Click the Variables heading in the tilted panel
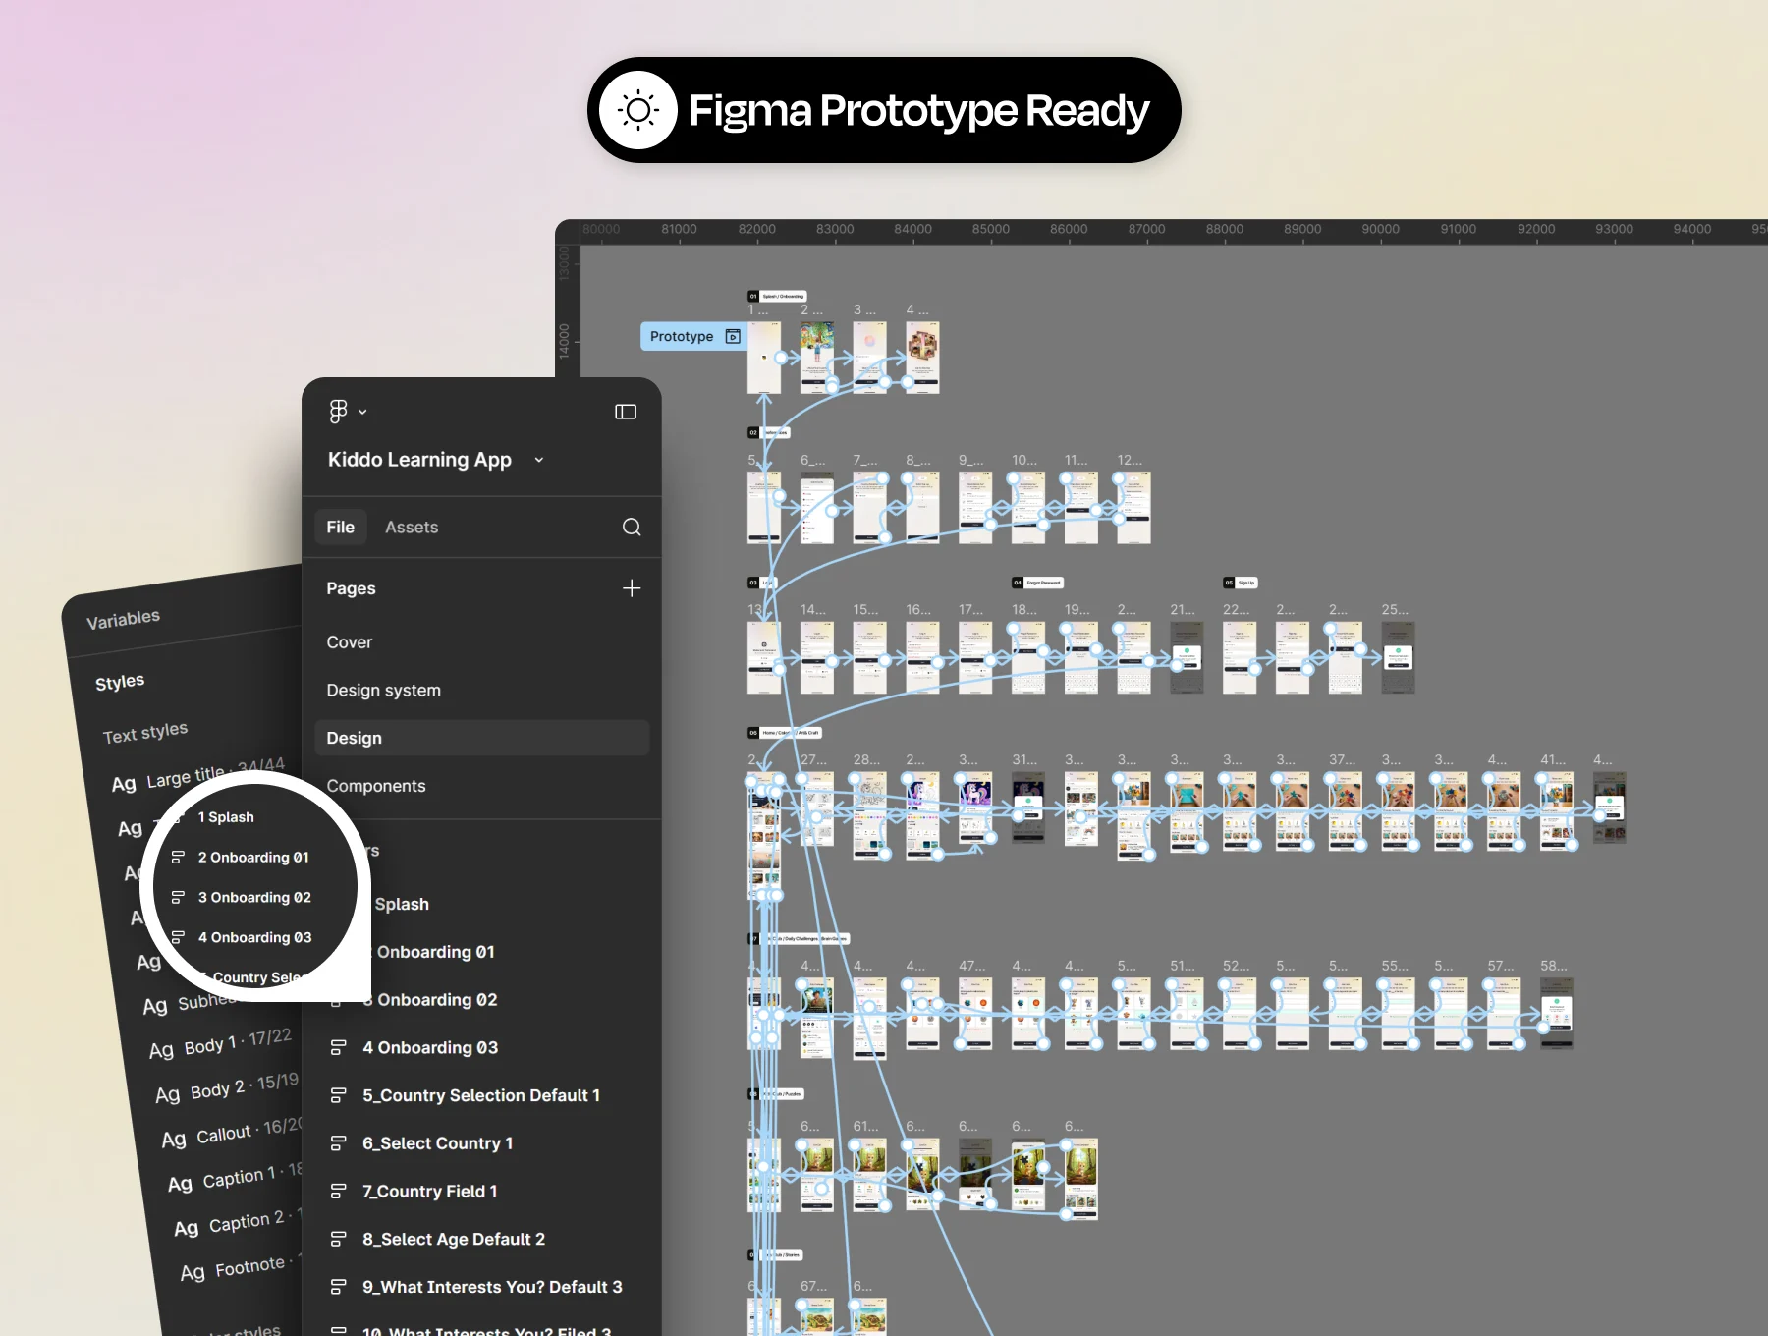1768x1336 pixels. 123,619
